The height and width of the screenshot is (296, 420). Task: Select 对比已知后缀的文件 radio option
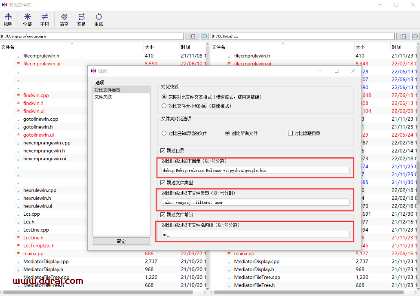click(x=164, y=133)
